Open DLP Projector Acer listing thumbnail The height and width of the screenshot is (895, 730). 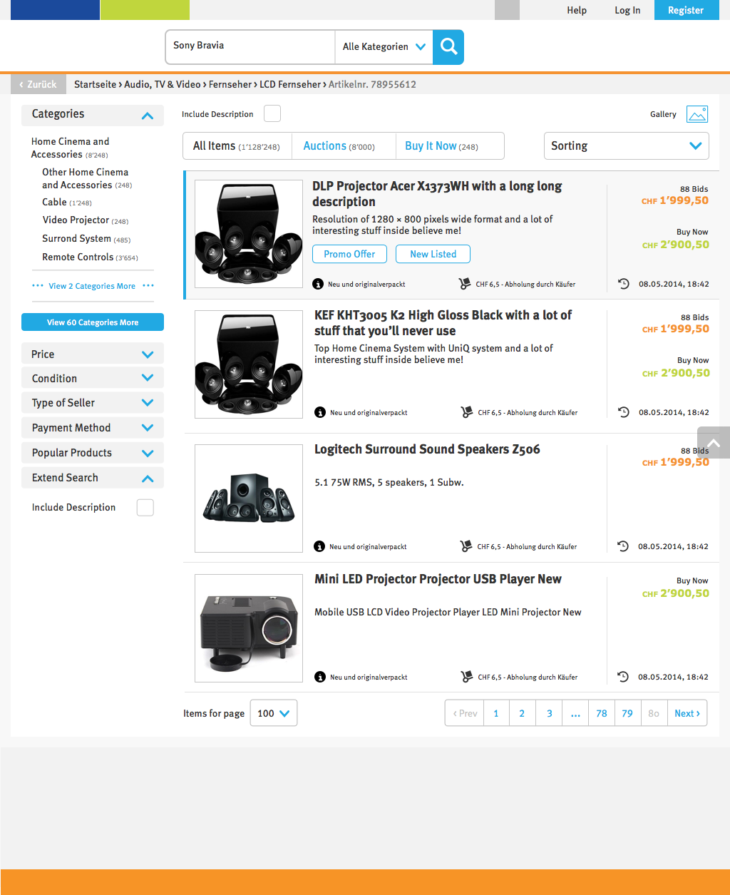tap(249, 234)
